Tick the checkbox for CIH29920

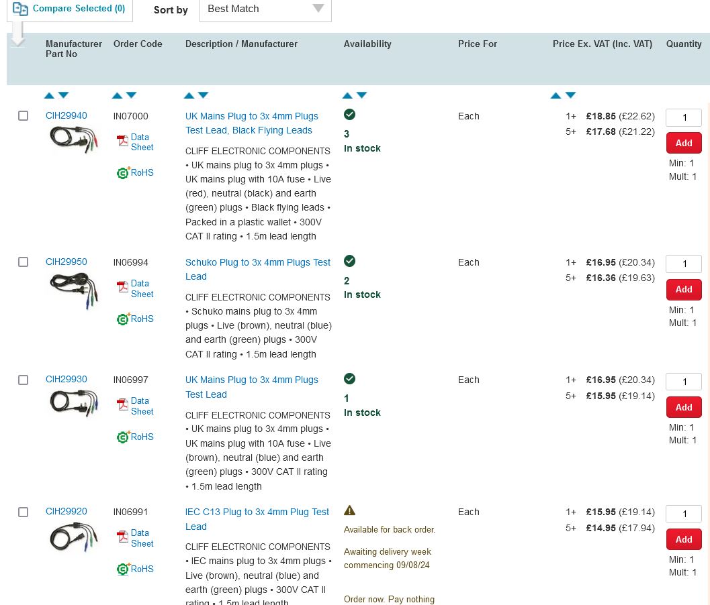(x=23, y=512)
